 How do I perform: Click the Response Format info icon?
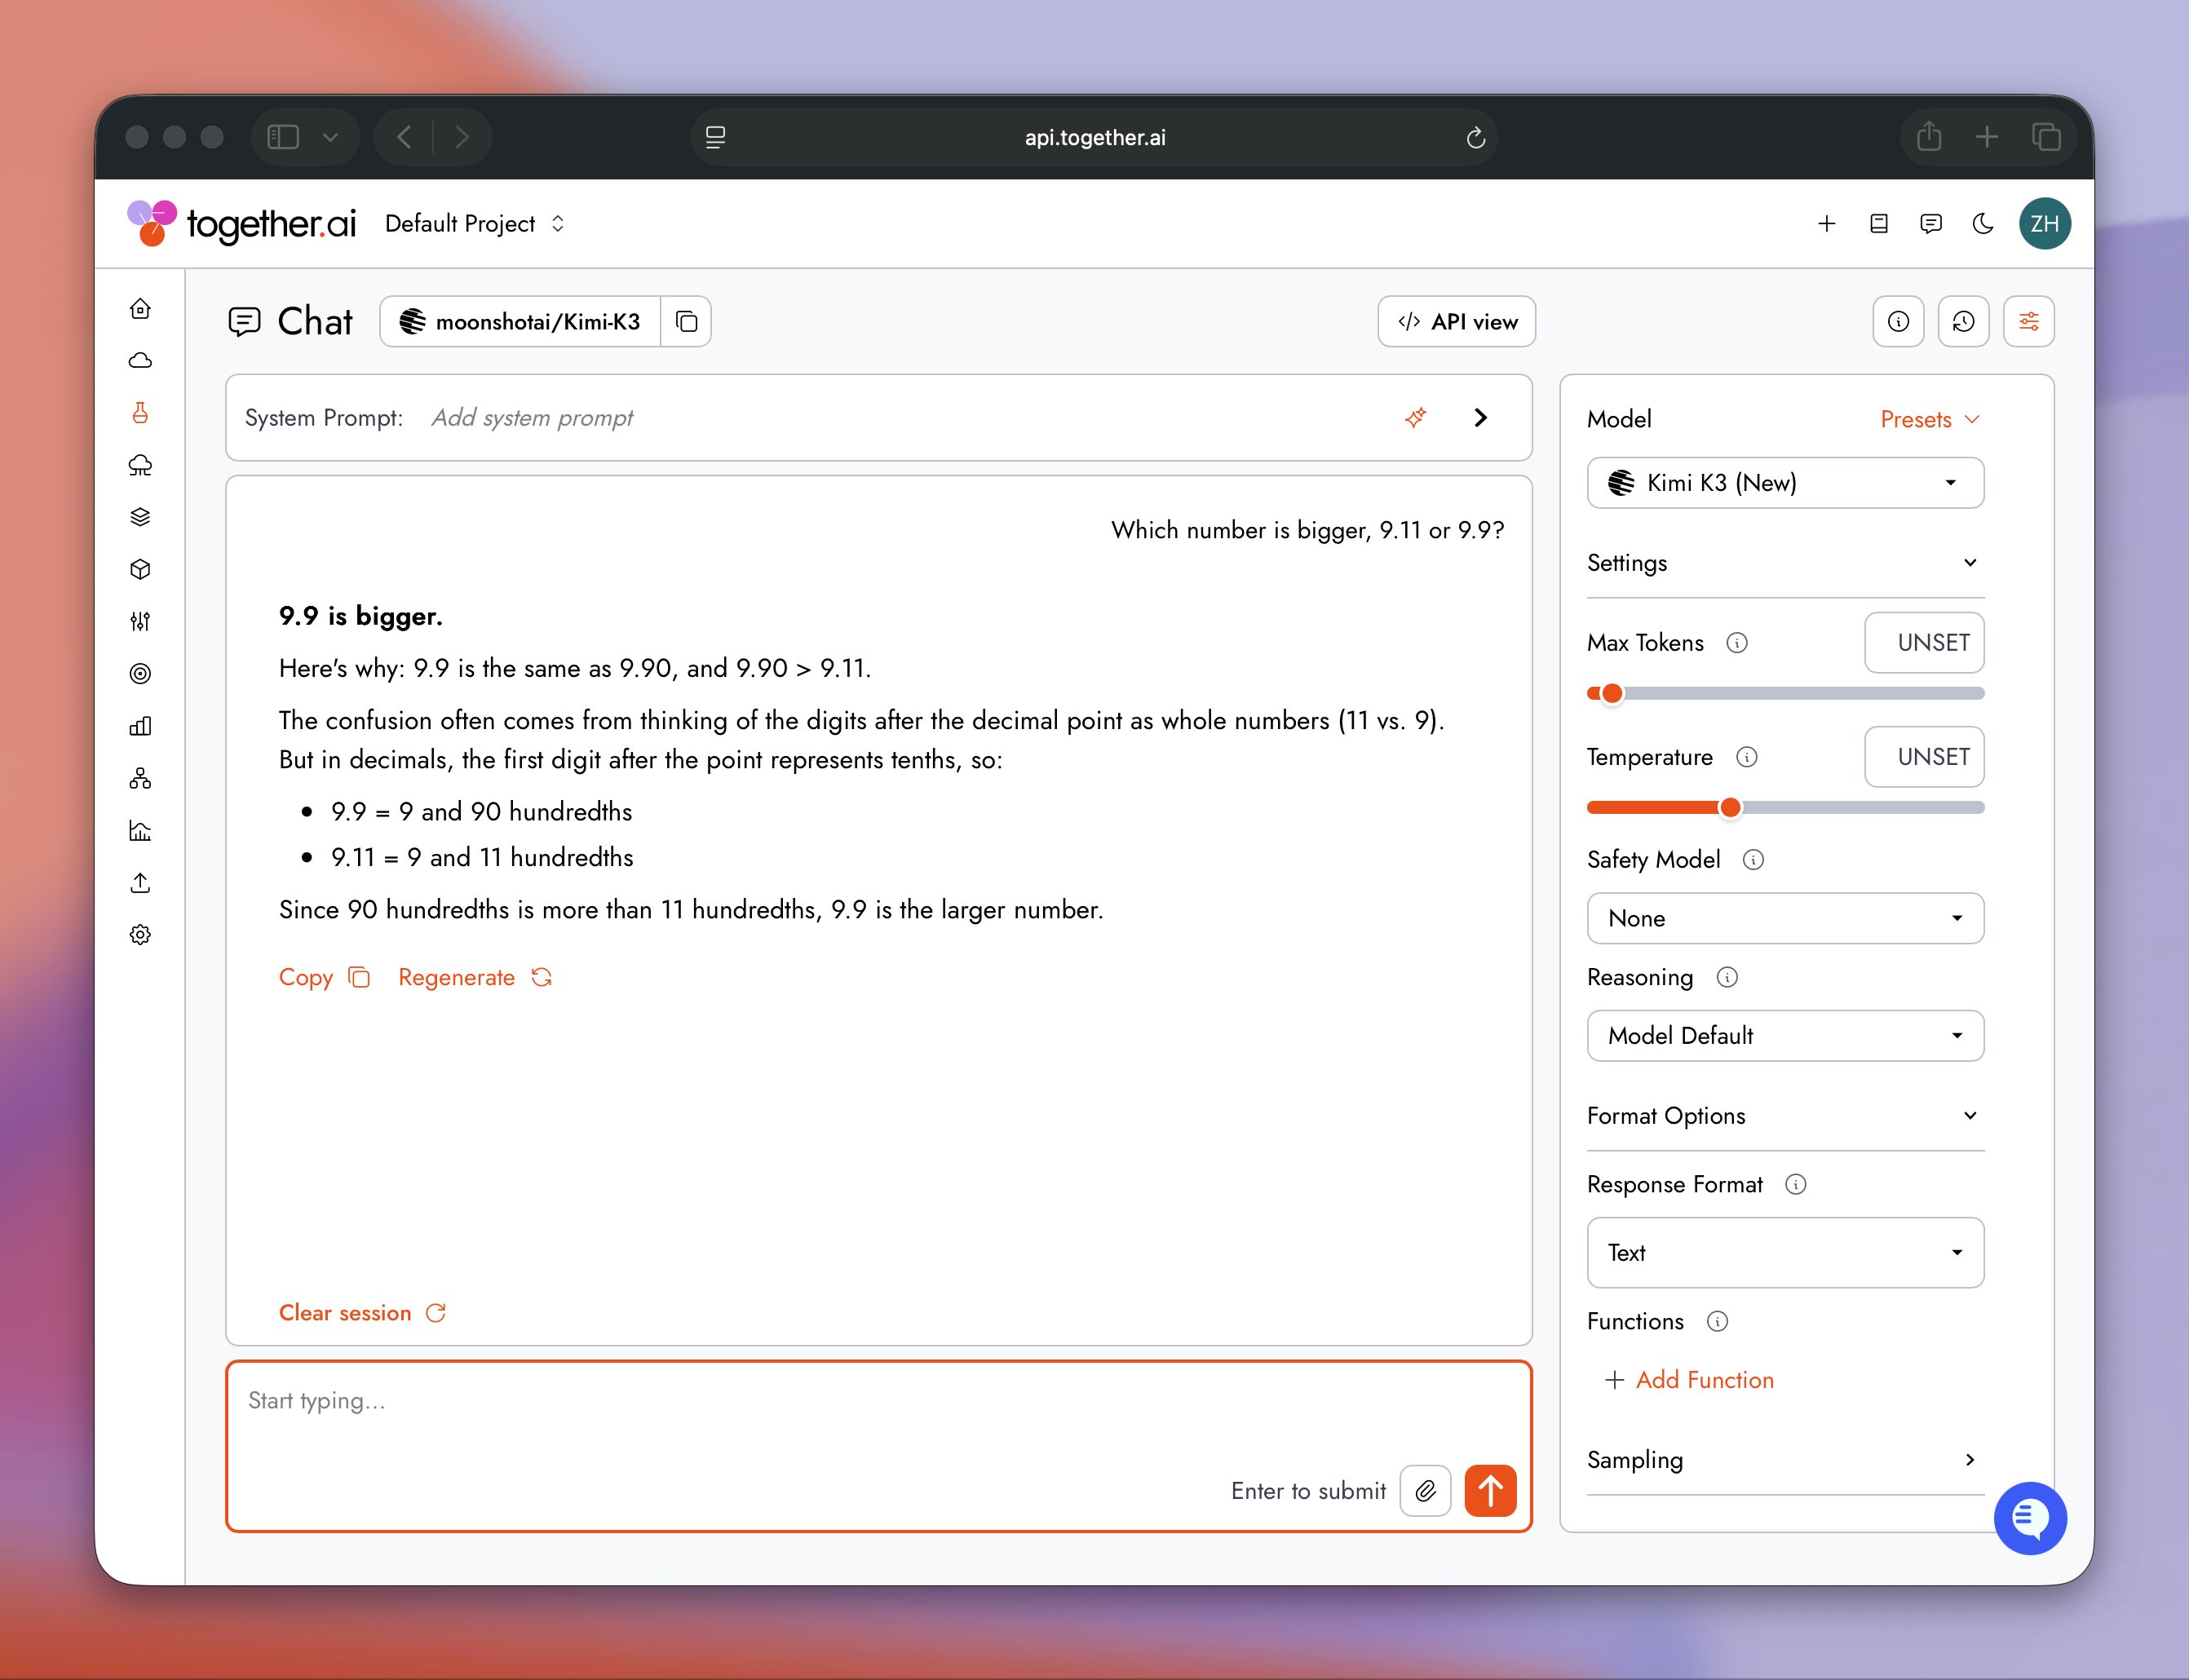(x=1796, y=1184)
